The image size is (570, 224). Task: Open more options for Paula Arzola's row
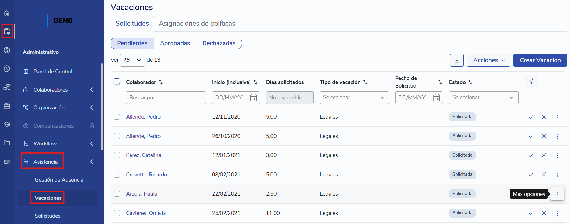coord(557,194)
